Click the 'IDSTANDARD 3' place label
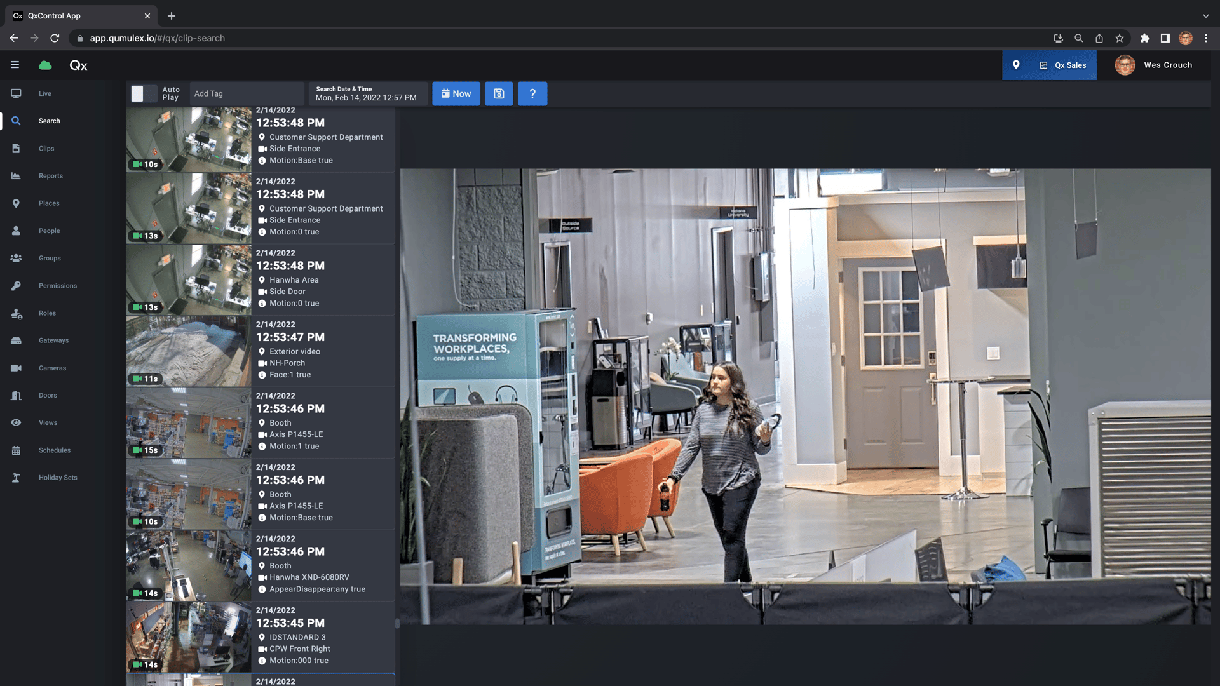 [x=297, y=637]
